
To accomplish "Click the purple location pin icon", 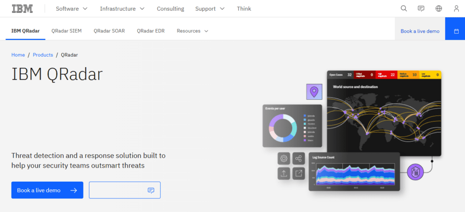I will click(314, 92).
